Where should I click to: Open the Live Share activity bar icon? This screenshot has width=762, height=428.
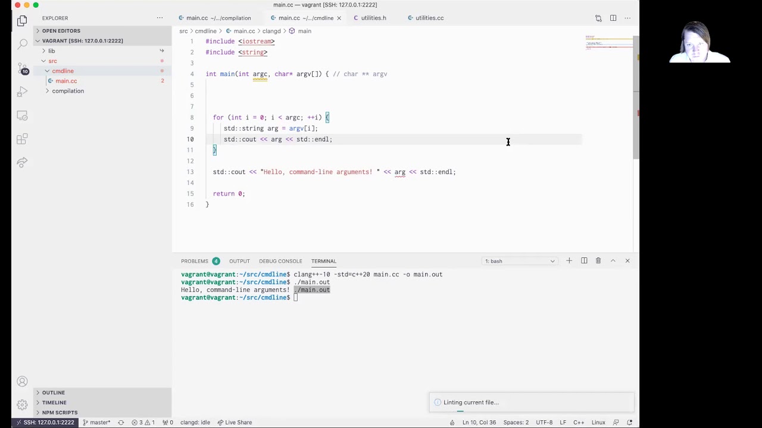click(x=22, y=162)
